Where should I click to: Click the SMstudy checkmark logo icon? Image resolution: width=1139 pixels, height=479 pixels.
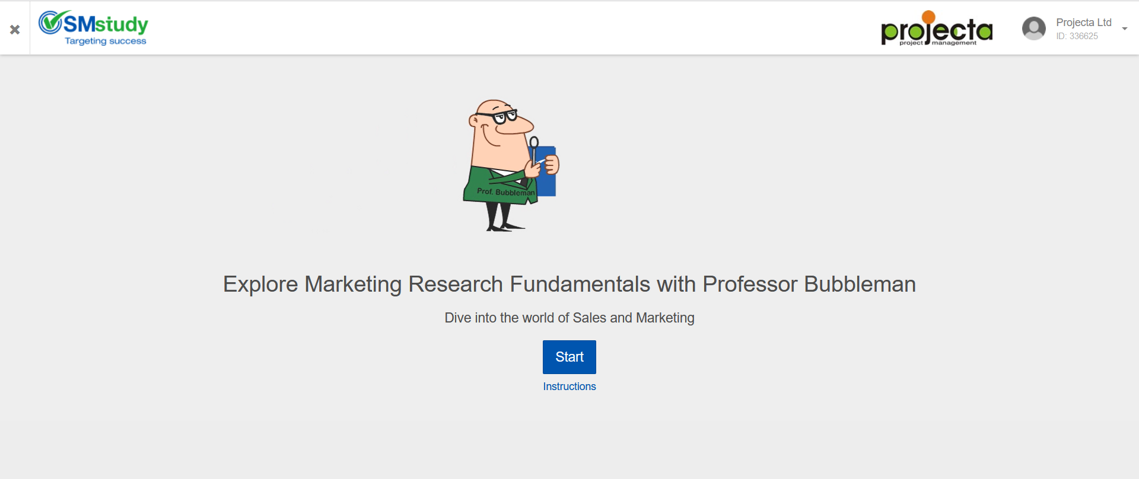pos(50,22)
